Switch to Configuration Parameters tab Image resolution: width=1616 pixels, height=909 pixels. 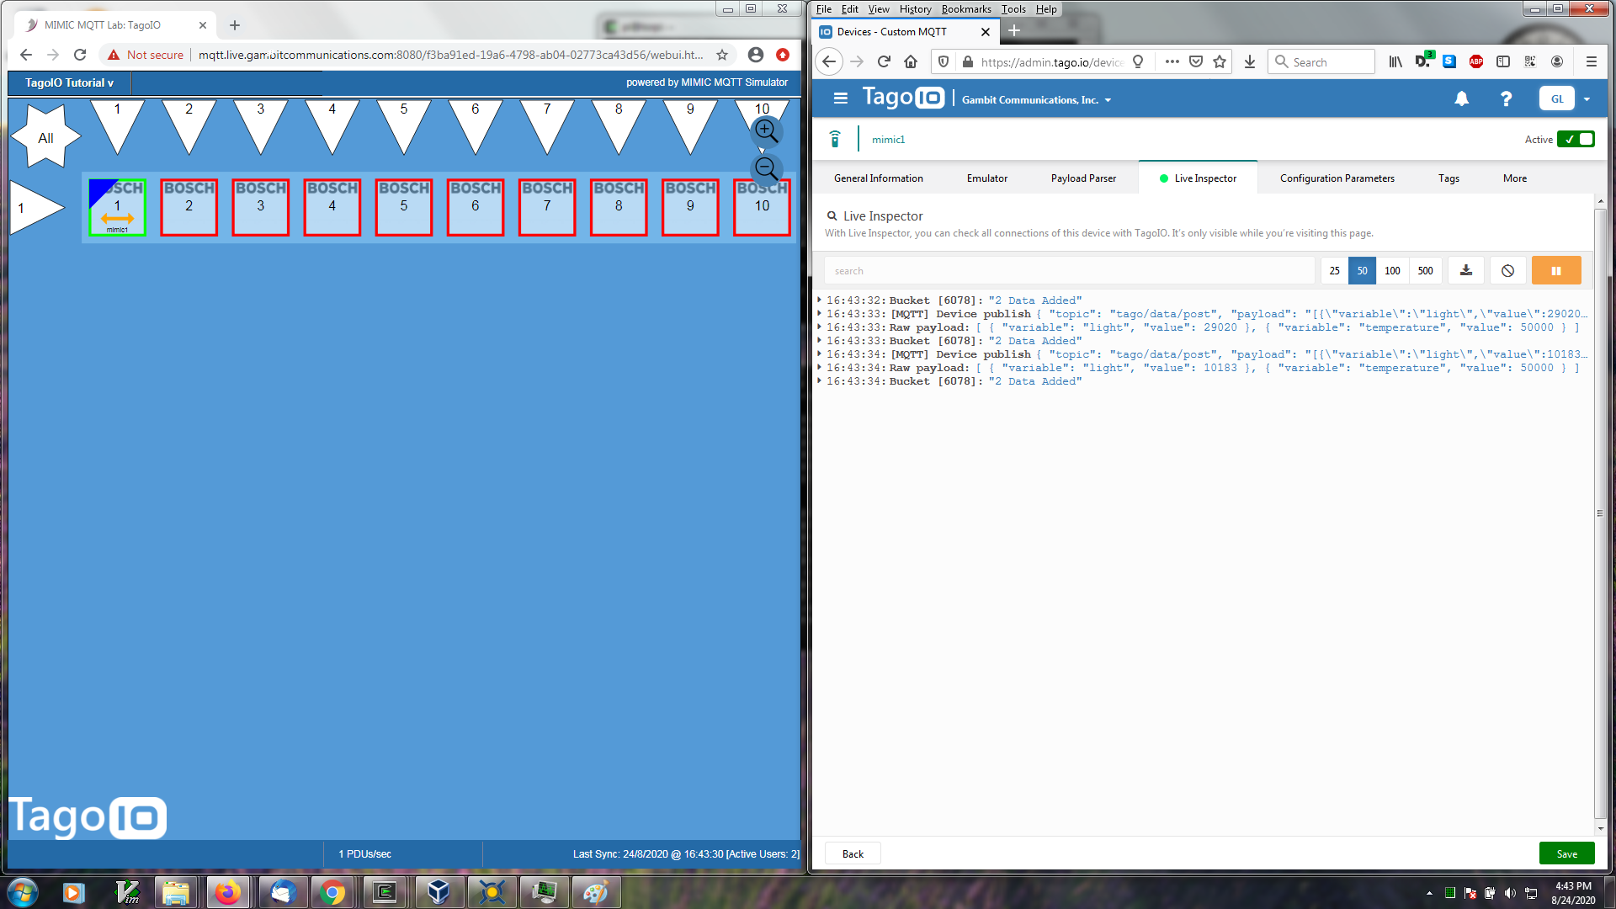tap(1337, 178)
